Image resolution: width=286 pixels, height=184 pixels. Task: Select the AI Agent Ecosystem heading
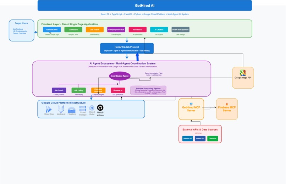[x=122, y=63]
